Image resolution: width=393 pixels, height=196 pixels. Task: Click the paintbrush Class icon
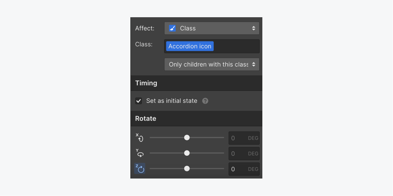(172, 28)
